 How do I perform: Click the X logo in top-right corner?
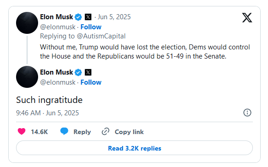pos(247,17)
